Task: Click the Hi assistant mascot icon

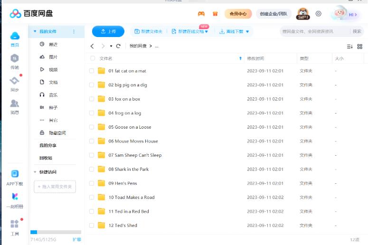Action: tap(340, 13)
